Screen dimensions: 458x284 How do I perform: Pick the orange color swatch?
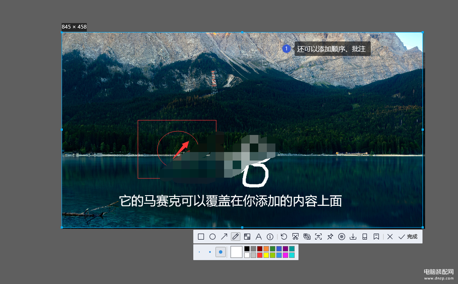point(266,249)
